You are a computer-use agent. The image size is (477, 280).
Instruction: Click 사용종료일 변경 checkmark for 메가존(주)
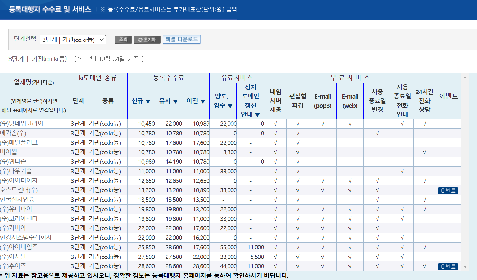click(377, 133)
